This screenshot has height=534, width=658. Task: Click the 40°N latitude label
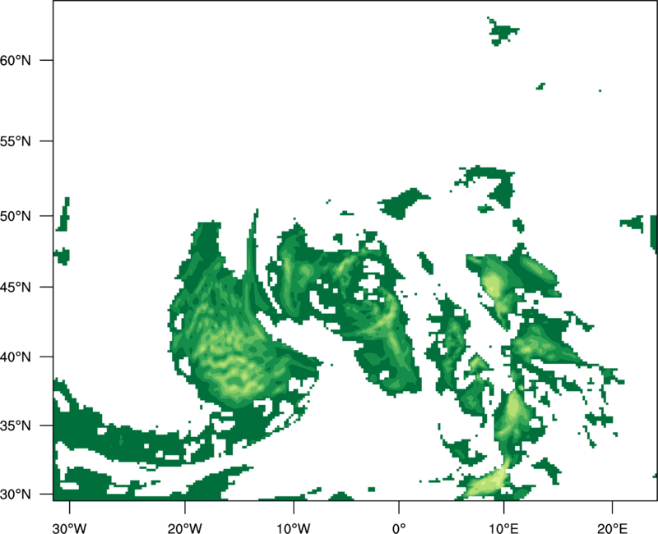tap(16, 357)
